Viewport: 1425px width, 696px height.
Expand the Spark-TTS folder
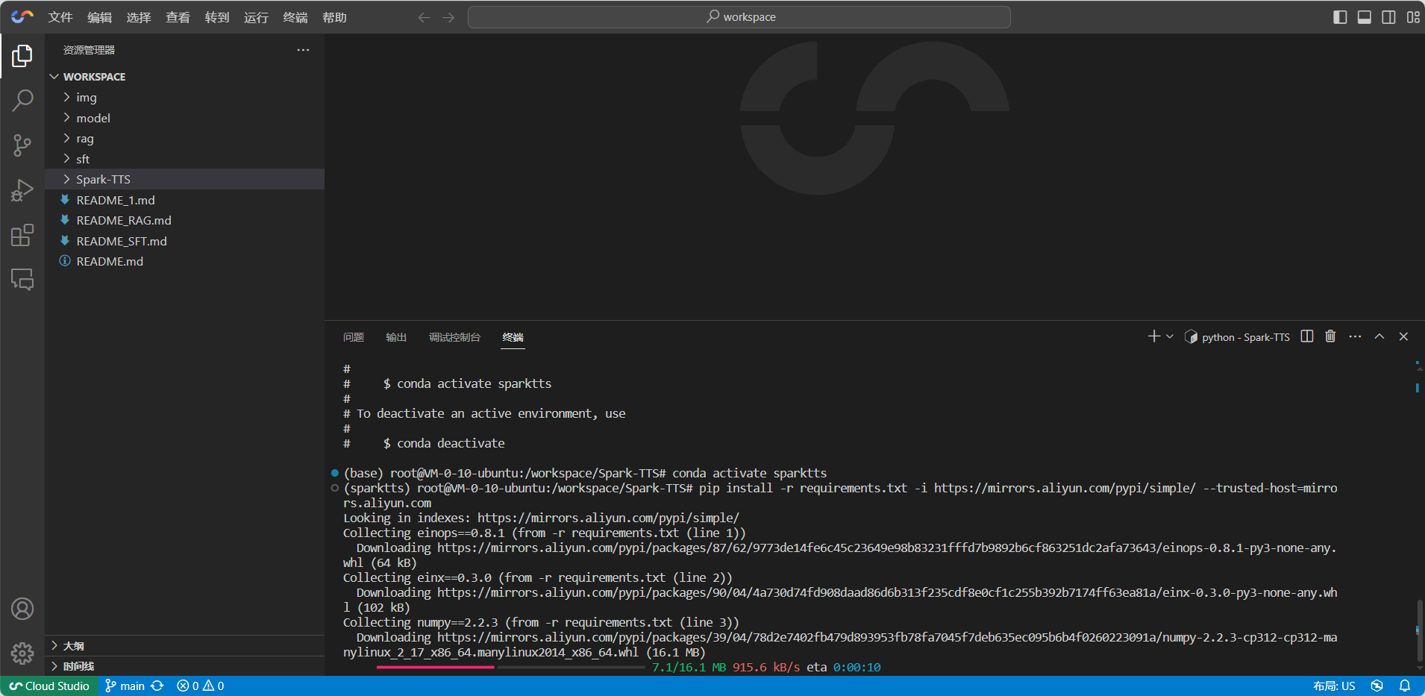[x=184, y=179]
